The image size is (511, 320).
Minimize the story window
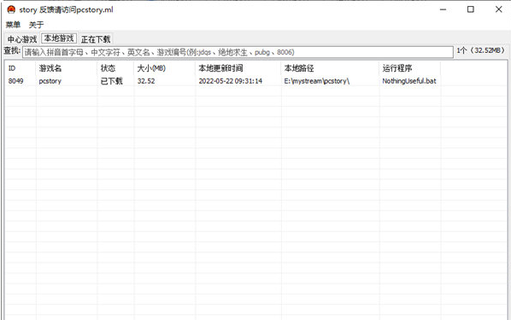tap(443, 9)
